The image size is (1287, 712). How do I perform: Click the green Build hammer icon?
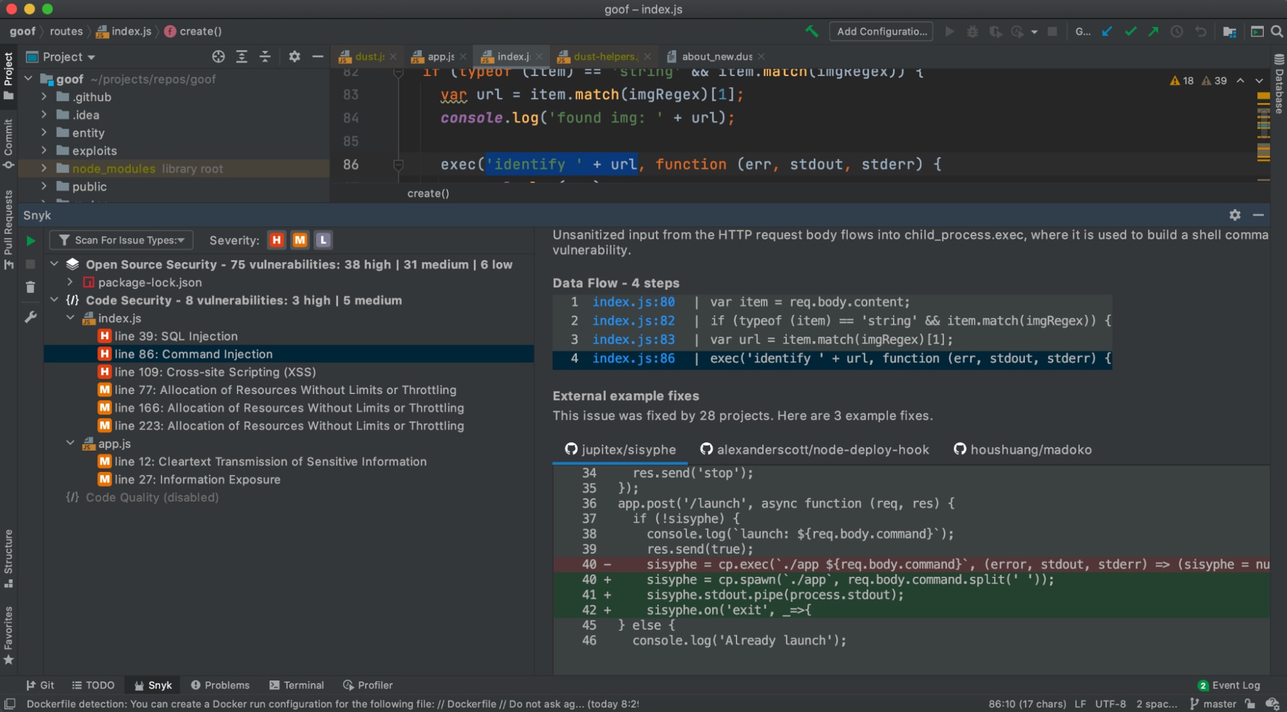coord(811,31)
